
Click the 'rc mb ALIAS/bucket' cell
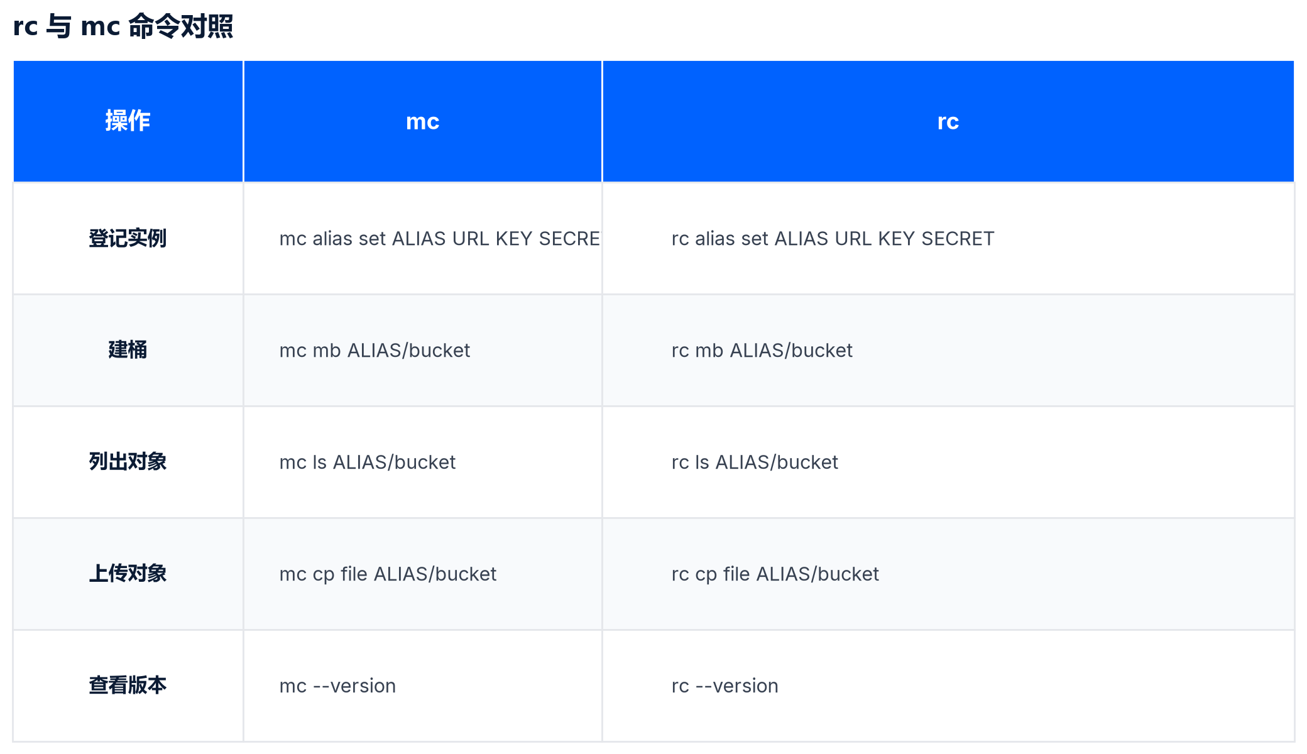[948, 350]
